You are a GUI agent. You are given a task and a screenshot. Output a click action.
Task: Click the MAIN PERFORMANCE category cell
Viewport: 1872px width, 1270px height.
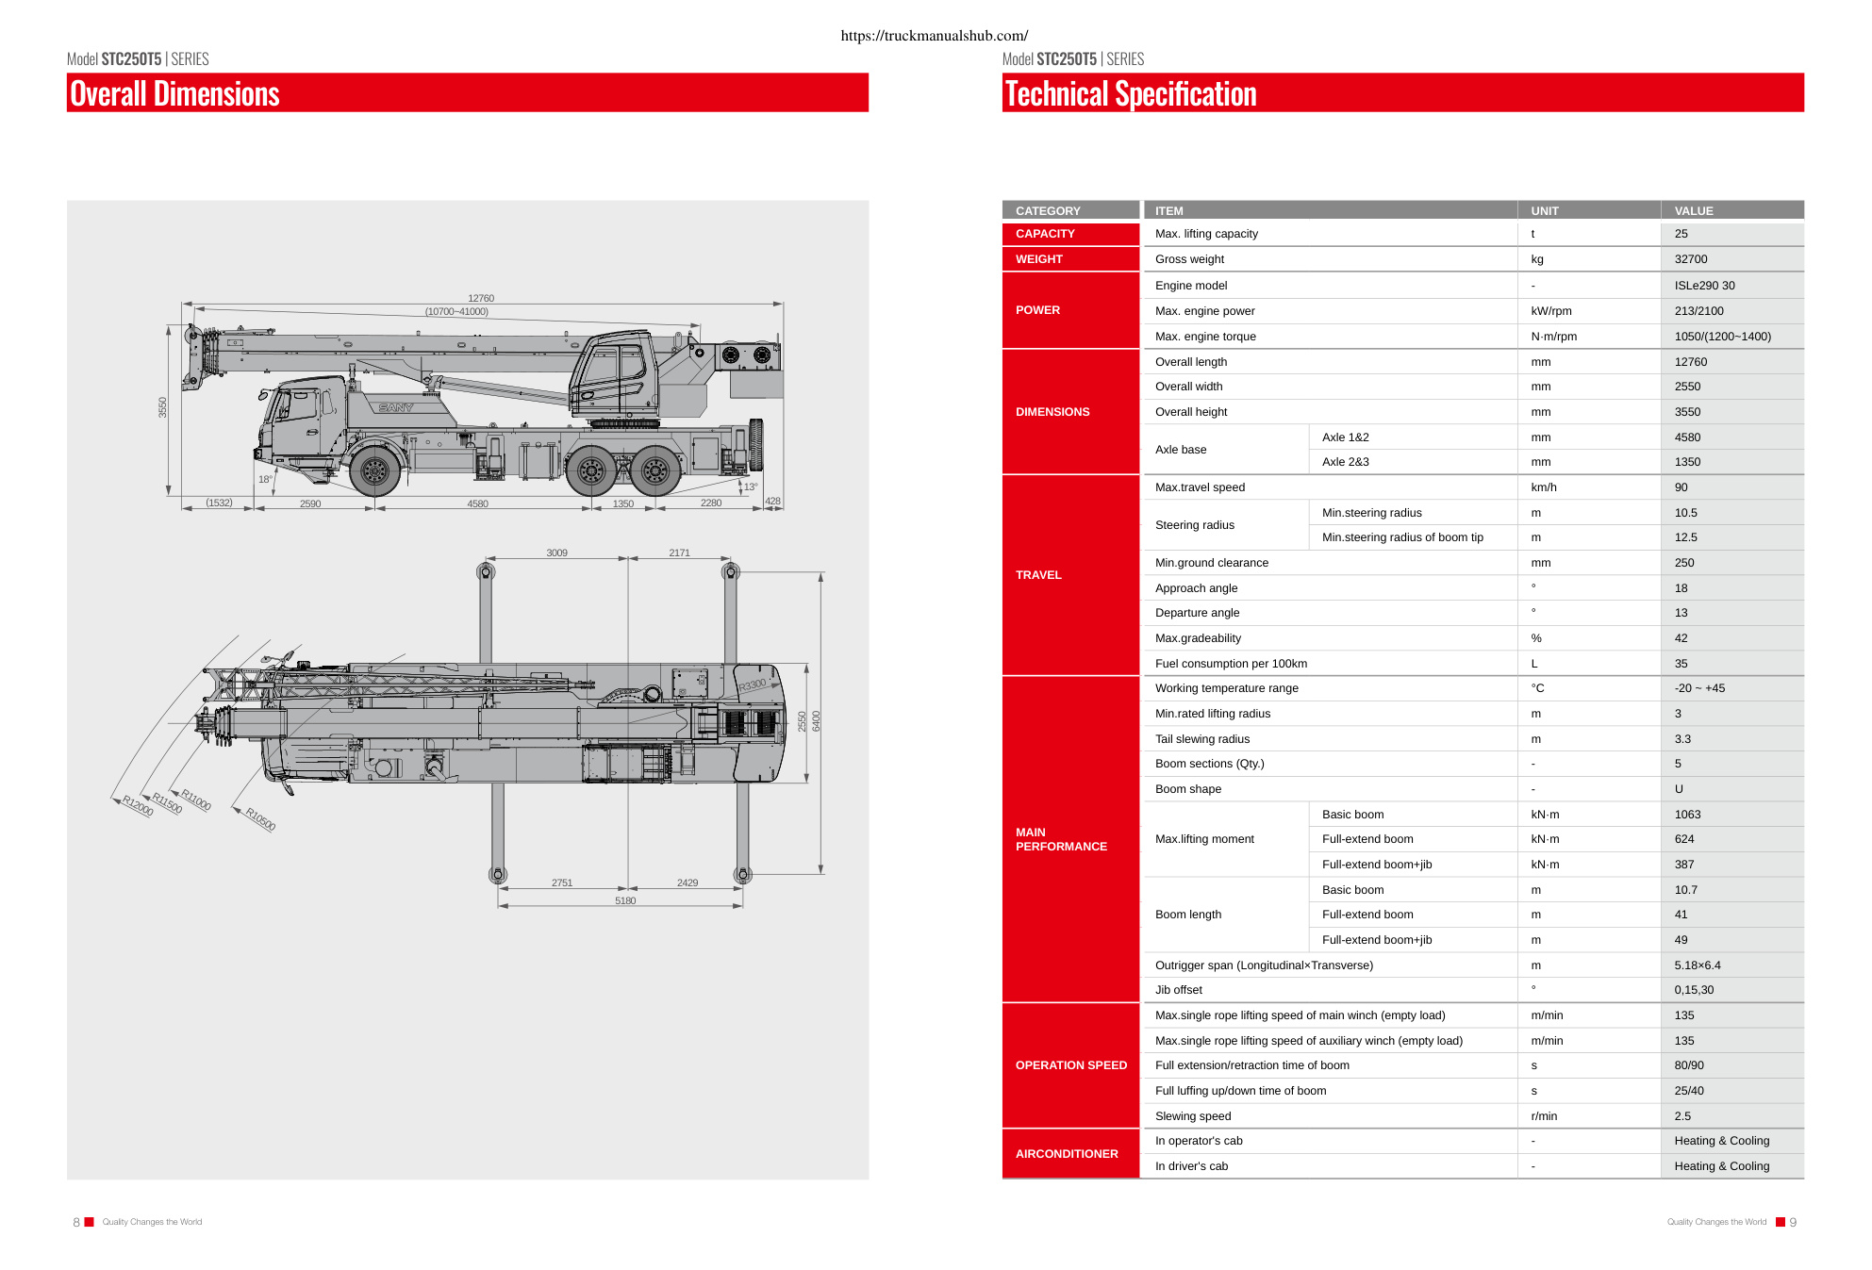(x=1070, y=839)
